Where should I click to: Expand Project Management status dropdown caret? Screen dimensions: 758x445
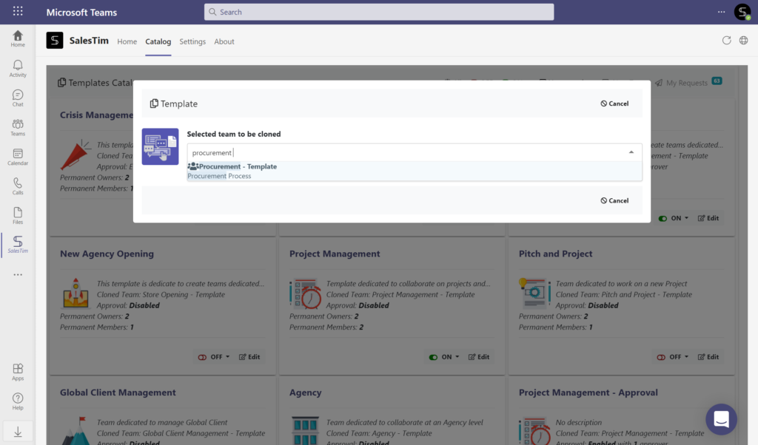pyautogui.click(x=457, y=357)
